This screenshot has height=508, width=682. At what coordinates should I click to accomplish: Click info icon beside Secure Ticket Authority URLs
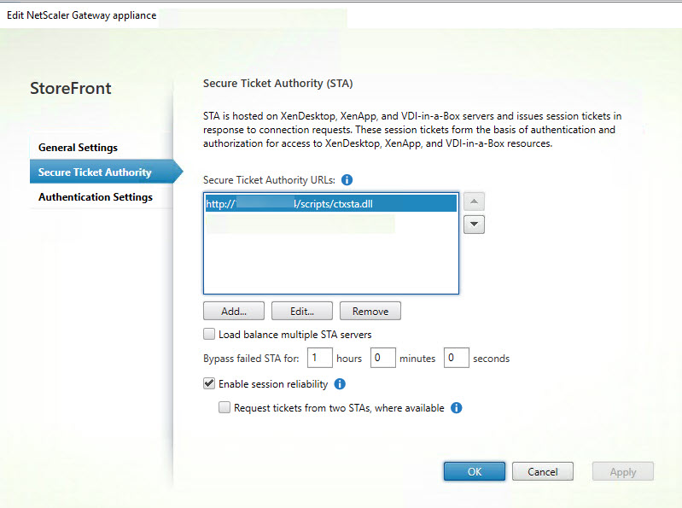point(347,180)
